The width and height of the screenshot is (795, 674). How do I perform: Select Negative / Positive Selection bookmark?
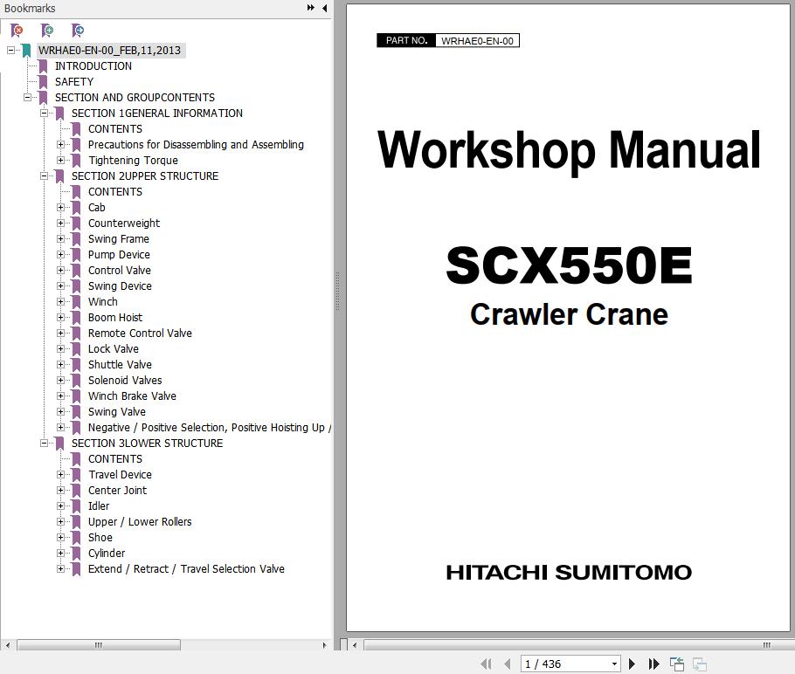tap(209, 427)
